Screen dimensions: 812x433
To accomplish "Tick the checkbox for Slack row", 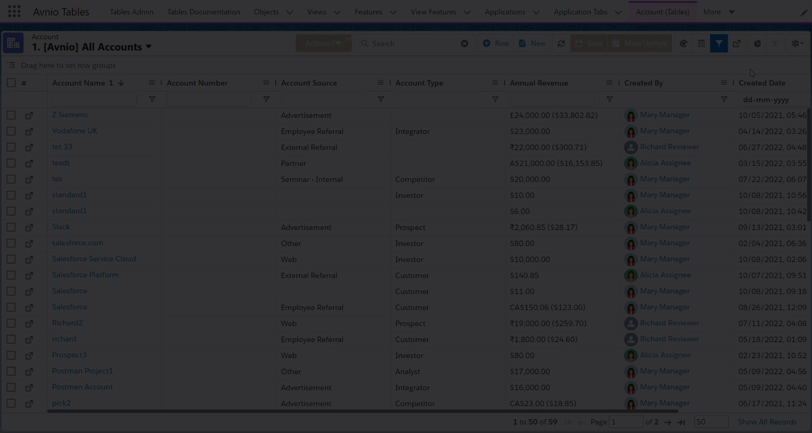I will point(11,227).
